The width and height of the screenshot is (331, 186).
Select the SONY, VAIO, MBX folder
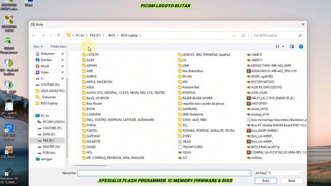(x=194, y=120)
